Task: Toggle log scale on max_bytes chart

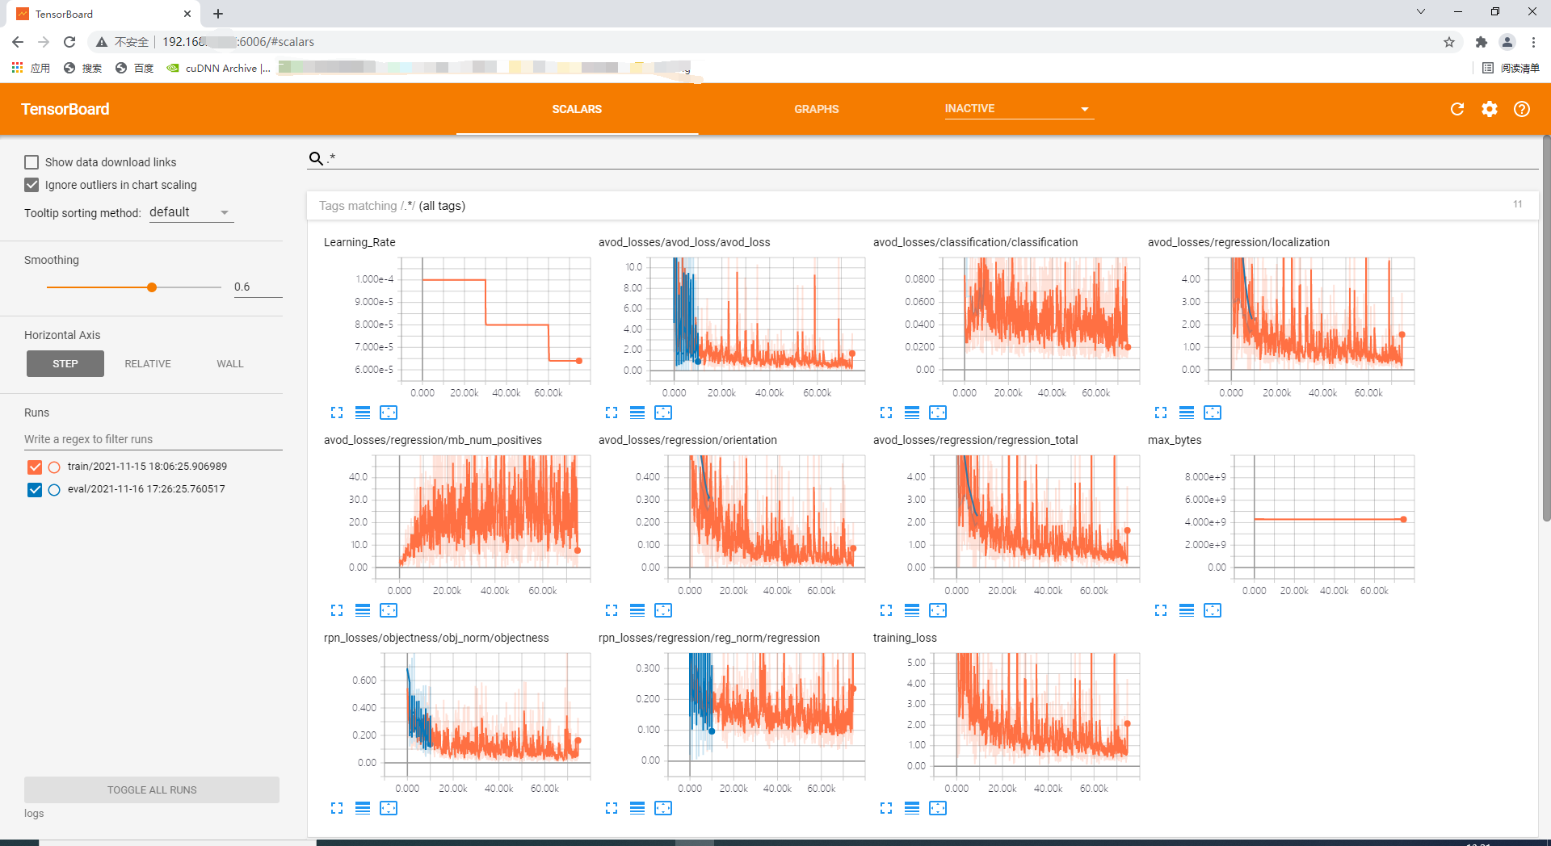Action: click(1187, 610)
